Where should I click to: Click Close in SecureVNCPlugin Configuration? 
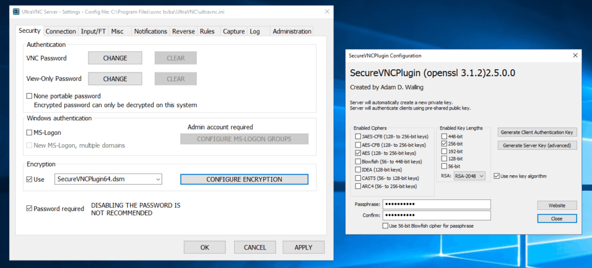click(x=557, y=218)
